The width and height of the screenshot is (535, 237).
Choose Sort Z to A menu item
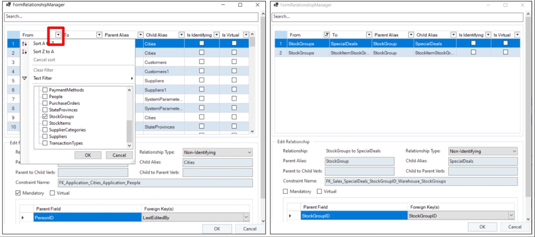tap(44, 52)
